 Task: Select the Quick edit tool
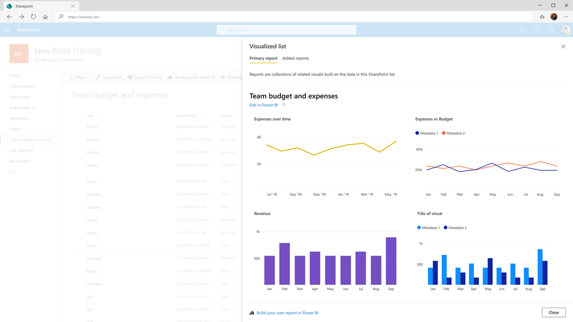click(x=108, y=77)
